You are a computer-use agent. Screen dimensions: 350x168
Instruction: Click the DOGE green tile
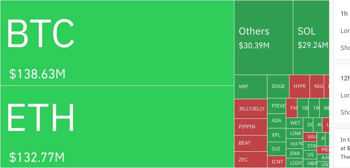pyautogui.click(x=278, y=87)
